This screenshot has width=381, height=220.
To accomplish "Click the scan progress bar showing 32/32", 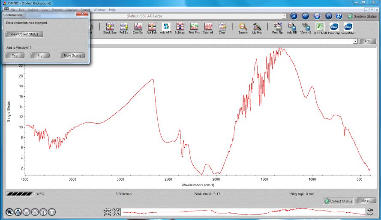I will coord(19,194).
